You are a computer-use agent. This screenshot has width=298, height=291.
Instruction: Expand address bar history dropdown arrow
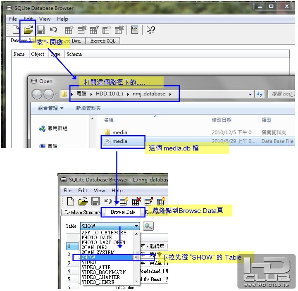pos(250,94)
